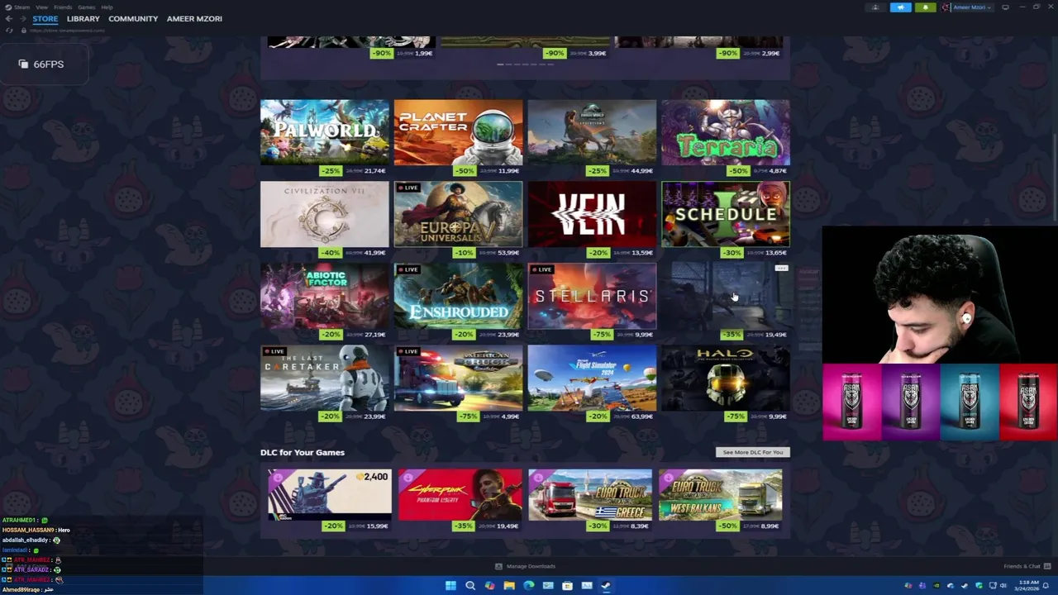The height and width of the screenshot is (595, 1058).
Task: Open the Civilization VII game capsule
Action: pos(325,214)
